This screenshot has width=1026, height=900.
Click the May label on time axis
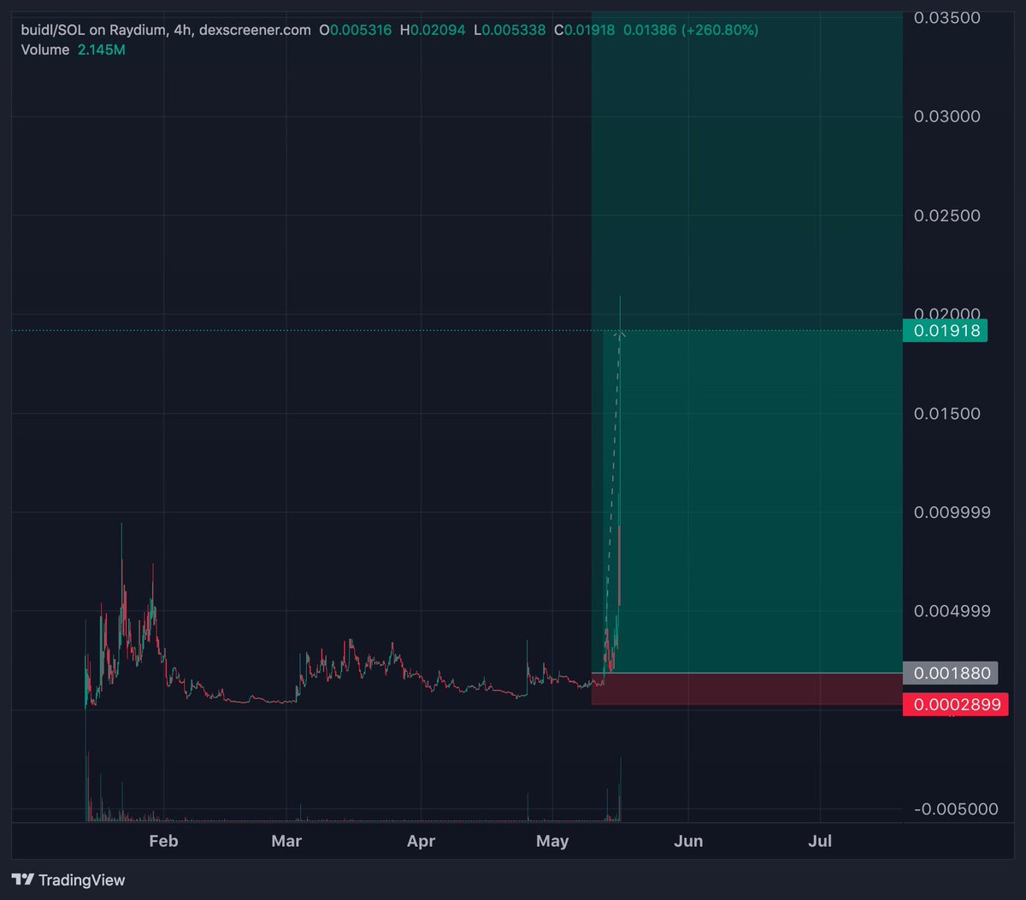pyautogui.click(x=552, y=842)
